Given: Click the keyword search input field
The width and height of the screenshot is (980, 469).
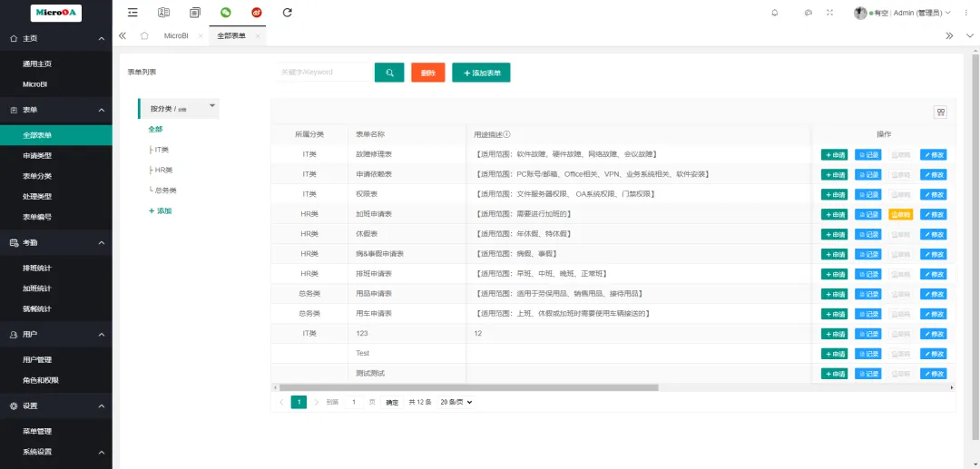Looking at the screenshot, I should point(325,73).
